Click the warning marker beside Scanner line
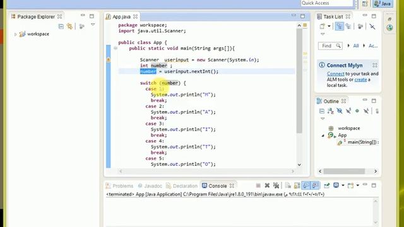404x227 pixels. coord(109,60)
